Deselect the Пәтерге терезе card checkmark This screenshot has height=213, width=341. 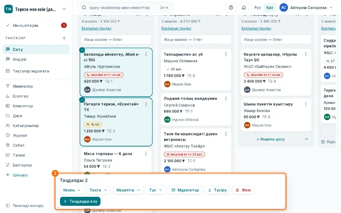82,100
